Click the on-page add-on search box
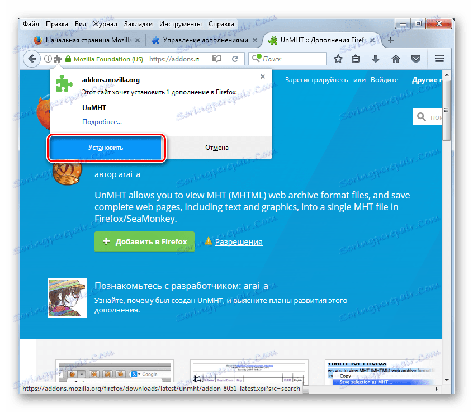The image size is (473, 412). point(427,117)
